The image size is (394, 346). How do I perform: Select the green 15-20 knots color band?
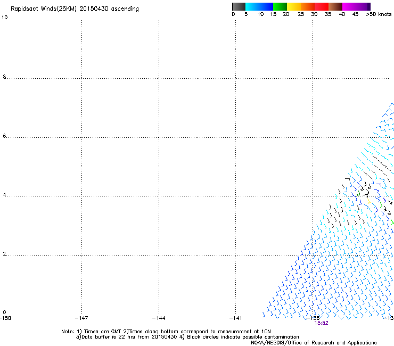click(280, 6)
